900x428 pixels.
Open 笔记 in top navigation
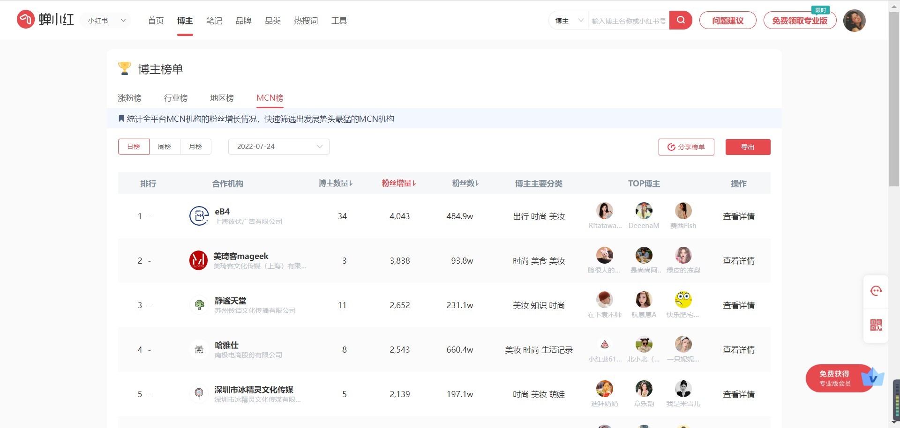point(214,21)
